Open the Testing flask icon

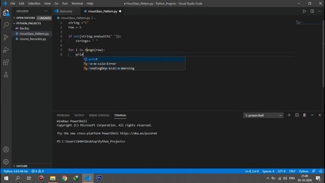click(x=6, y=75)
